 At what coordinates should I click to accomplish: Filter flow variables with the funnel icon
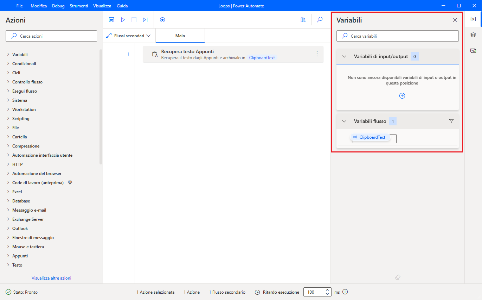(x=451, y=121)
